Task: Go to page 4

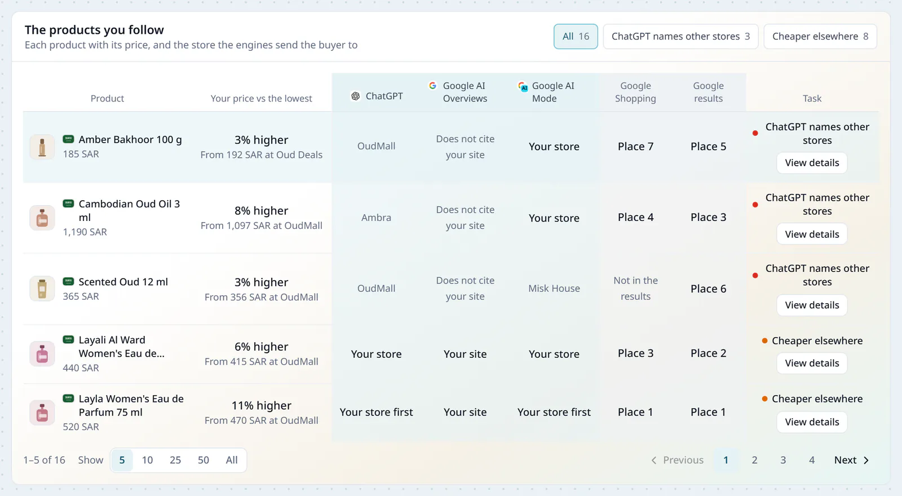Action: pyautogui.click(x=812, y=460)
